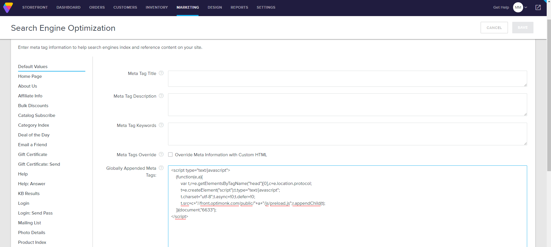The height and width of the screenshot is (247, 551).
Task: Select Catalog Subscribe in the sidebar
Action: (36, 115)
